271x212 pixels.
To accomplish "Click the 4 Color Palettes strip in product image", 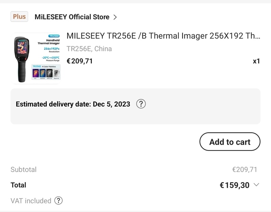I will (x=46, y=72).
